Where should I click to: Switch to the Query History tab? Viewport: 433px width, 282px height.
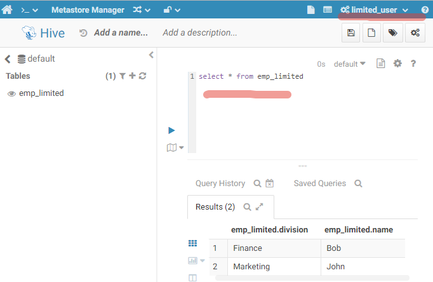point(220,183)
